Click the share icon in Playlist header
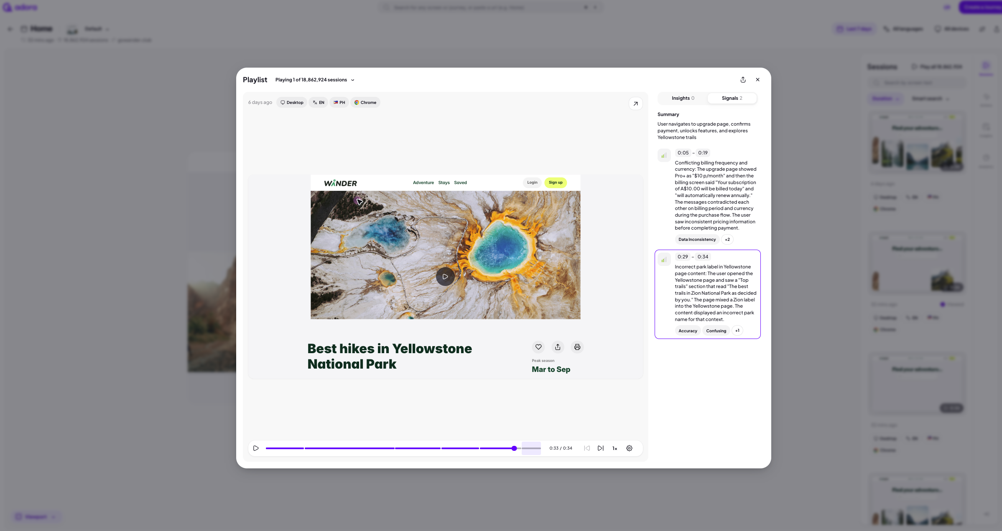This screenshot has width=1002, height=531. click(743, 80)
